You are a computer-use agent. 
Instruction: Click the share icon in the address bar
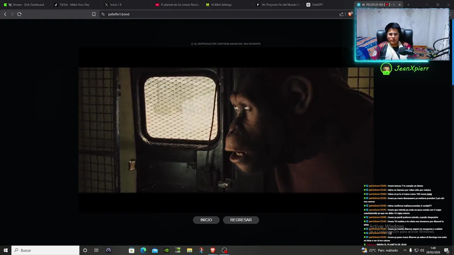coord(341,14)
